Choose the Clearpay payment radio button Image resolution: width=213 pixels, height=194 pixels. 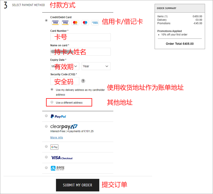[x=46, y=126]
